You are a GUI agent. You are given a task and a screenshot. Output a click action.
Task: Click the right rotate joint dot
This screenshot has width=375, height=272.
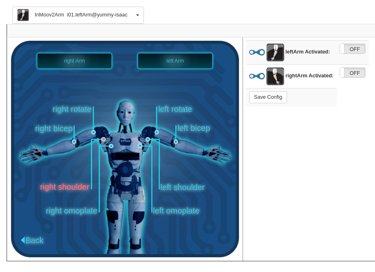click(93, 132)
